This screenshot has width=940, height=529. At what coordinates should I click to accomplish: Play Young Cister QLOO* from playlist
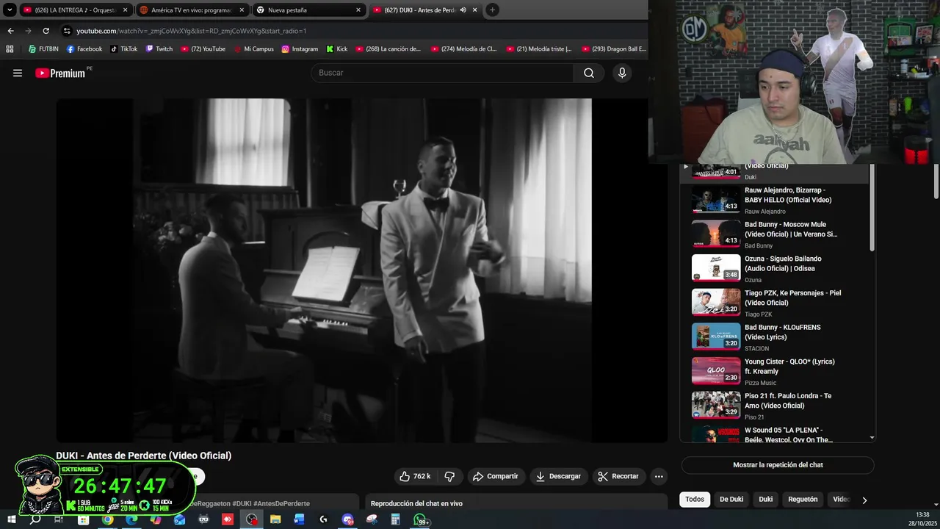[775, 372]
